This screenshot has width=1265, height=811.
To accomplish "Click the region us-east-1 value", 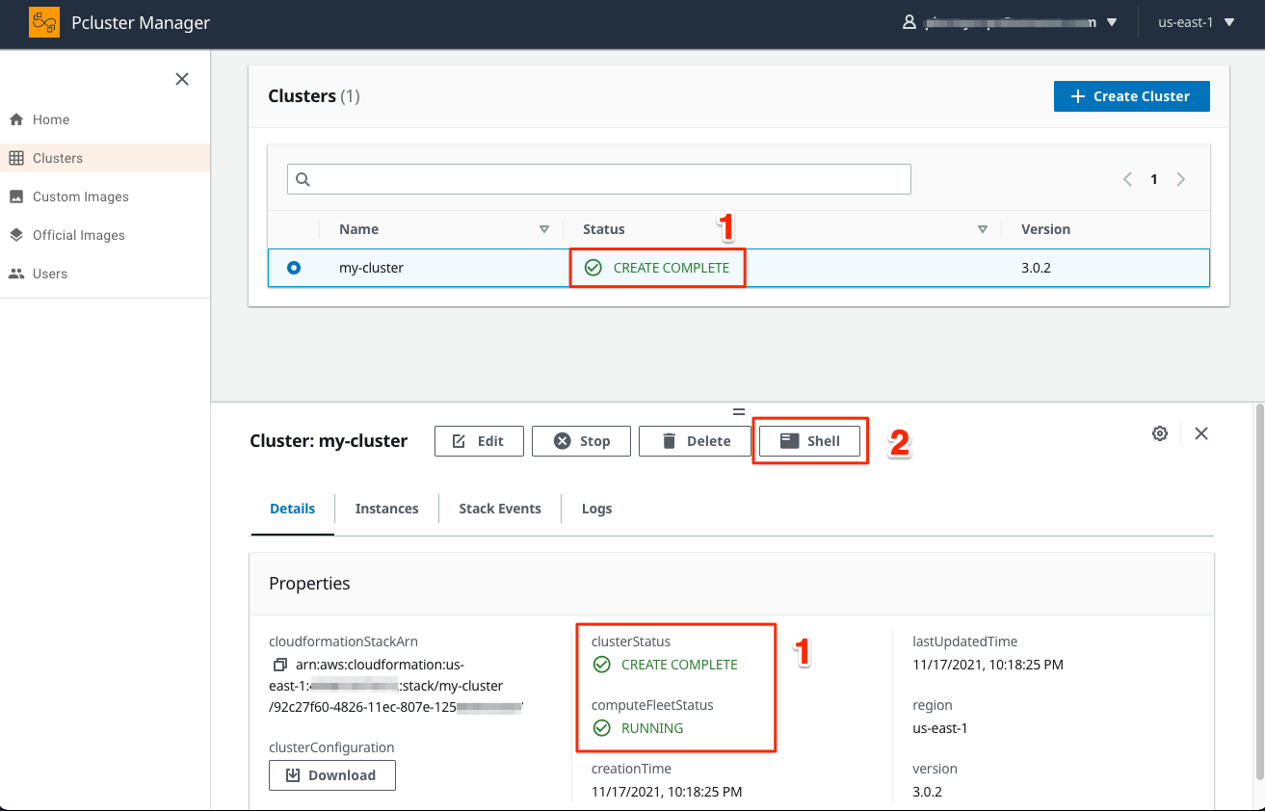I will coord(940,728).
